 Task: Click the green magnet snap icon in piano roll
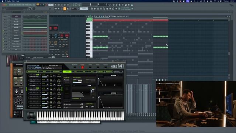(x=91, y=16)
